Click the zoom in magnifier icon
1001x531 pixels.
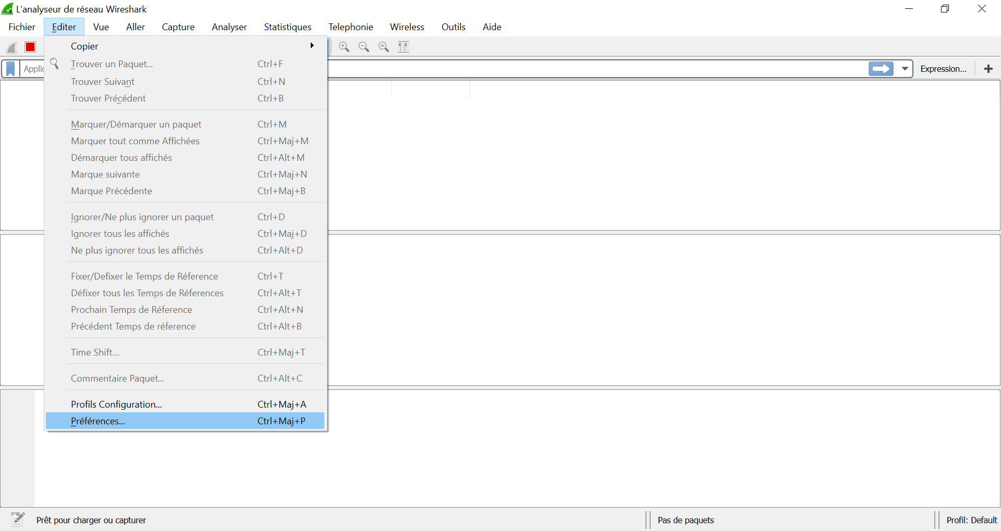pyautogui.click(x=344, y=47)
